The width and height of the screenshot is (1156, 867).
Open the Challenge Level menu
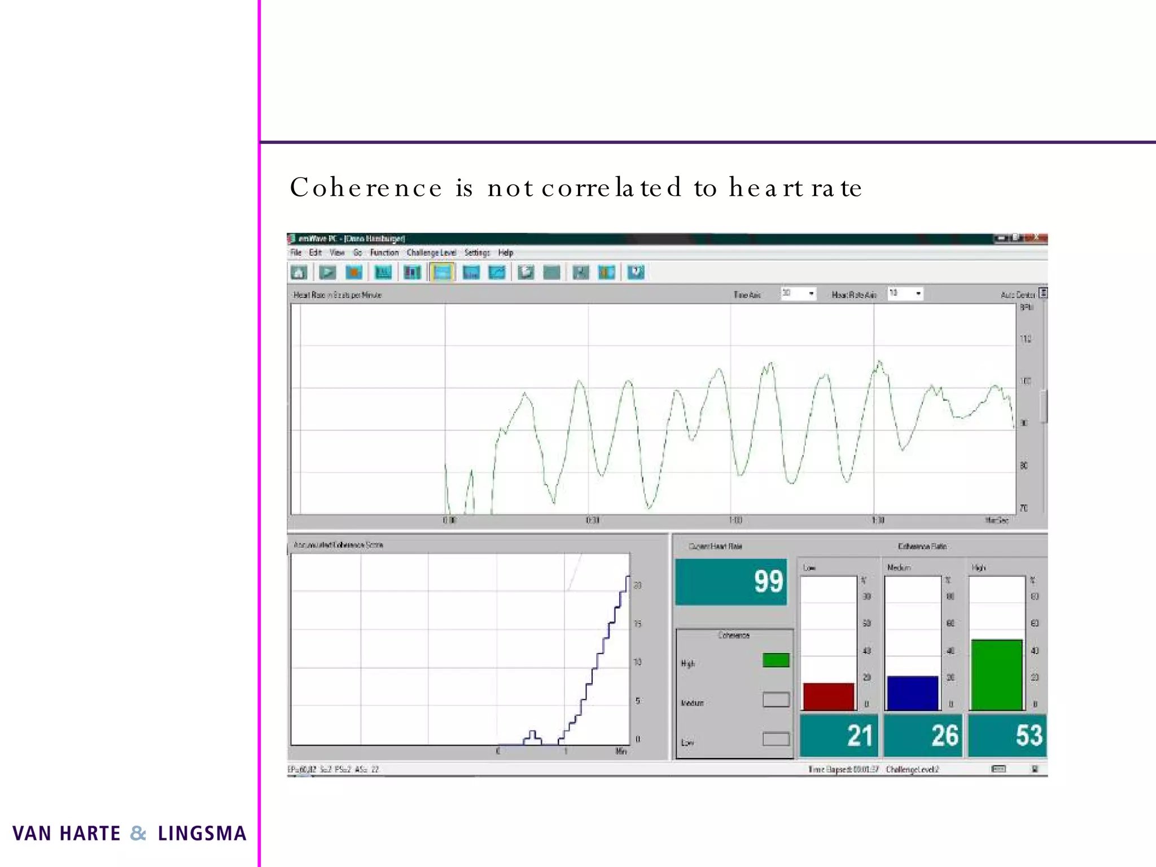point(431,252)
